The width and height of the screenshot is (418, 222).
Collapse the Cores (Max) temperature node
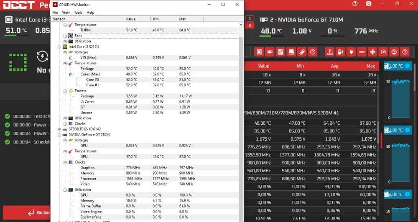pos(71,74)
